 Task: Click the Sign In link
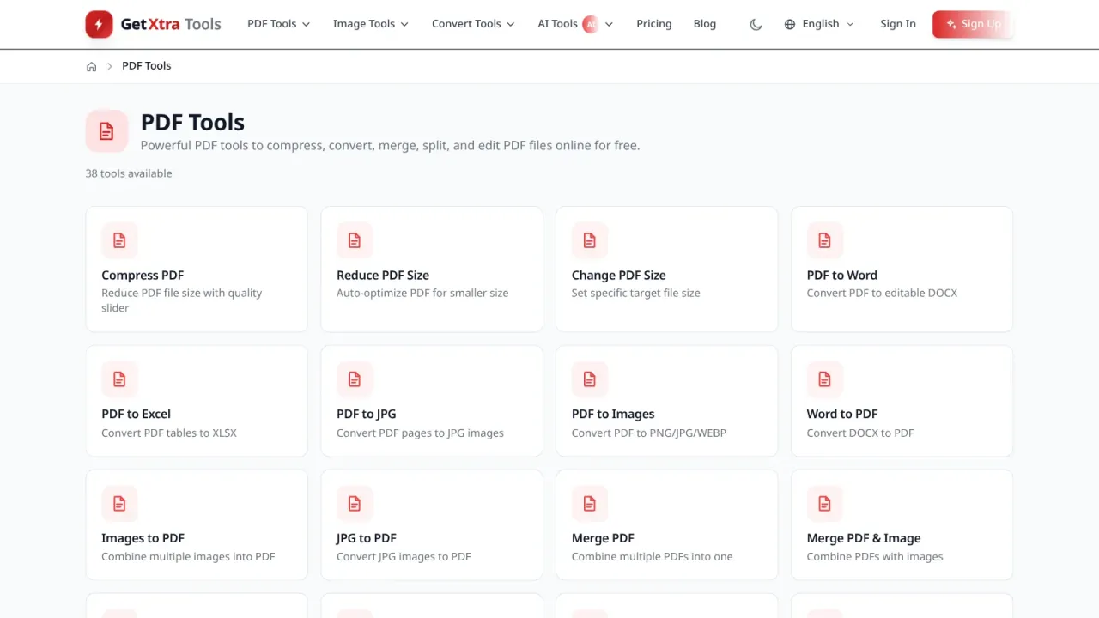898,24
